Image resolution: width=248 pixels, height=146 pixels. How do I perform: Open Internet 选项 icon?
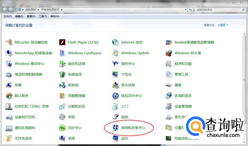point(115,42)
